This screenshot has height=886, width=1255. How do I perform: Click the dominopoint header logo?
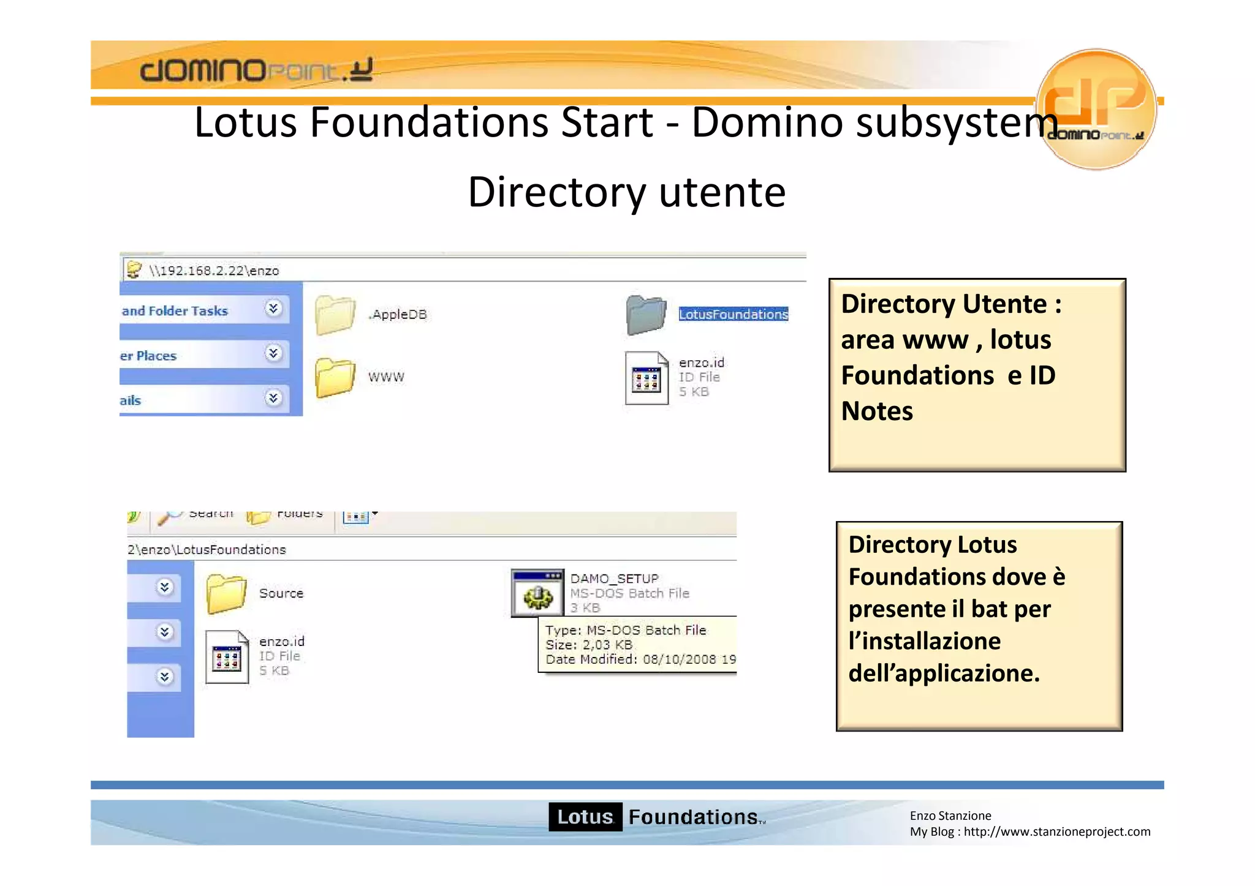tap(256, 70)
